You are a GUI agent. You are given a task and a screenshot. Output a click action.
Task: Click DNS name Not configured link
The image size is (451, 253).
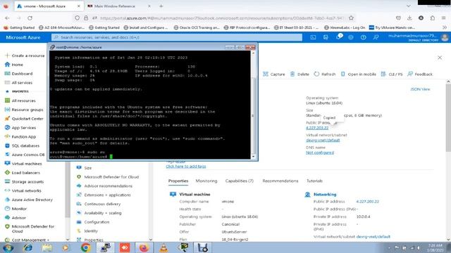pyautogui.click(x=320, y=153)
